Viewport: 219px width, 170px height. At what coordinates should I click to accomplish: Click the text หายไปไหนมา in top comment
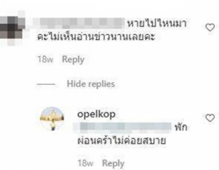(x=157, y=24)
